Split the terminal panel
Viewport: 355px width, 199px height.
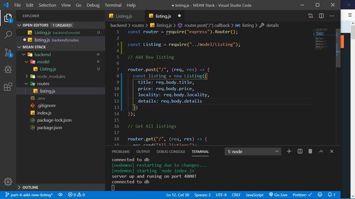point(300,151)
